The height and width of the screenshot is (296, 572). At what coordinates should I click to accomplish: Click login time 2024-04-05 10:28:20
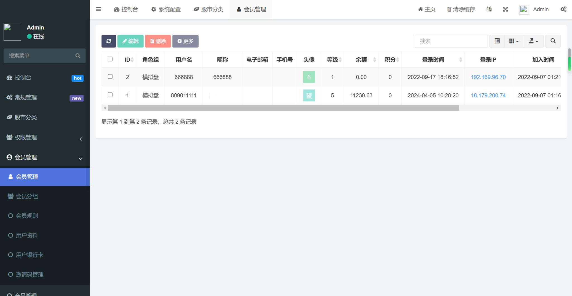point(433,96)
